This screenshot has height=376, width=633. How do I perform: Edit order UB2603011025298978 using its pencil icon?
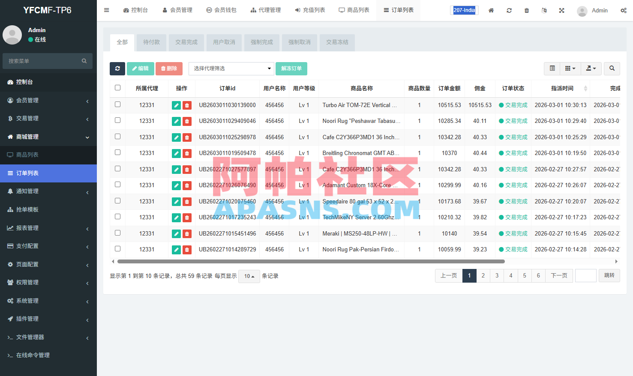pyautogui.click(x=176, y=137)
